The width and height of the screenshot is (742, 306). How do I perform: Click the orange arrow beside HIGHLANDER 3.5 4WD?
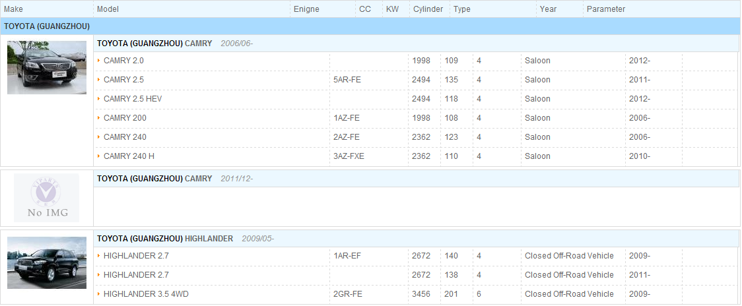99,293
